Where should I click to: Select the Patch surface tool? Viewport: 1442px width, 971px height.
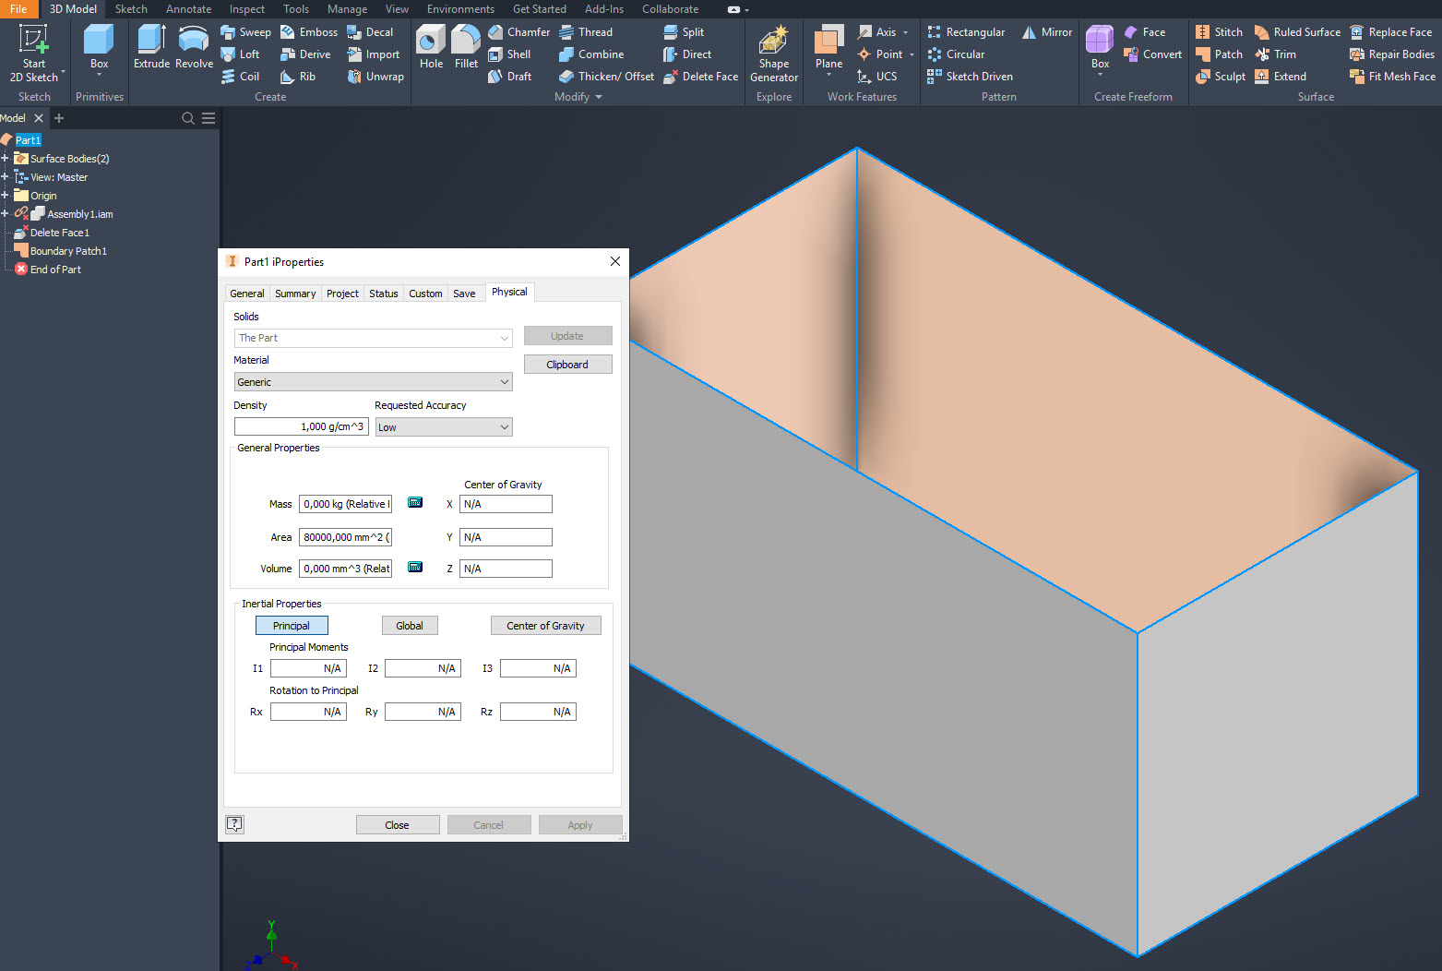pos(1220,54)
